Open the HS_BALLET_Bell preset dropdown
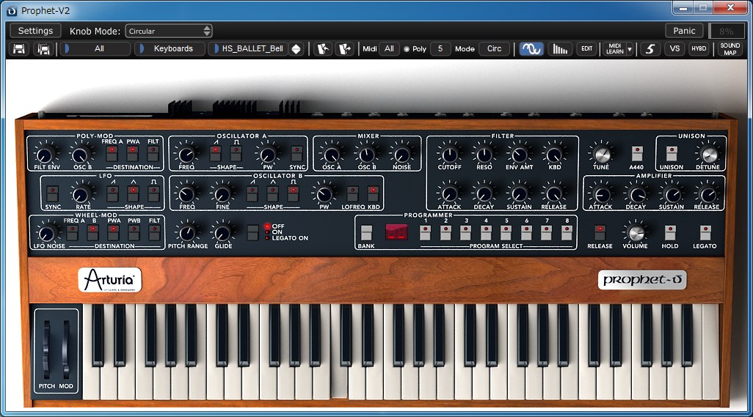The height and width of the screenshot is (417, 753). pyautogui.click(x=249, y=49)
